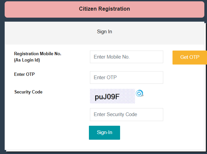Image resolution: width=207 pixels, height=154 pixels.
Task: Focus the Enter Mobile No. field
Action: (126, 57)
